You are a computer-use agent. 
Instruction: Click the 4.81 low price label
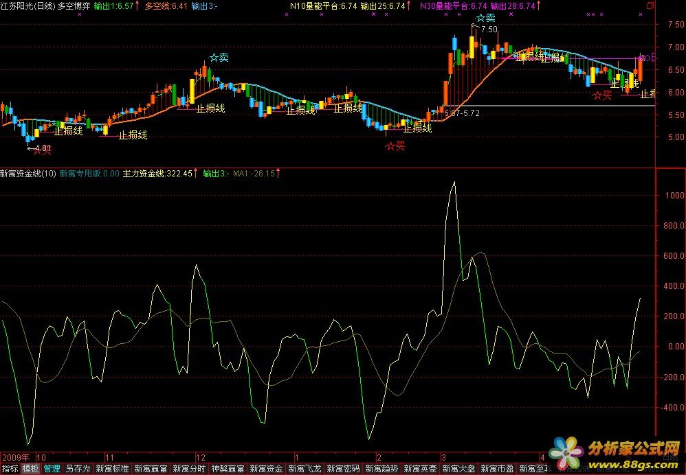43,148
